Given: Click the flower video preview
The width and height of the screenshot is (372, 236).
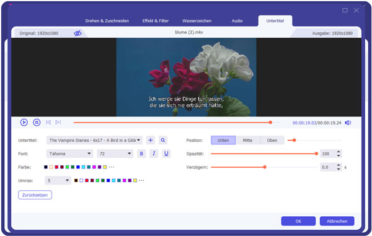Looking at the screenshot, I should point(186,77).
